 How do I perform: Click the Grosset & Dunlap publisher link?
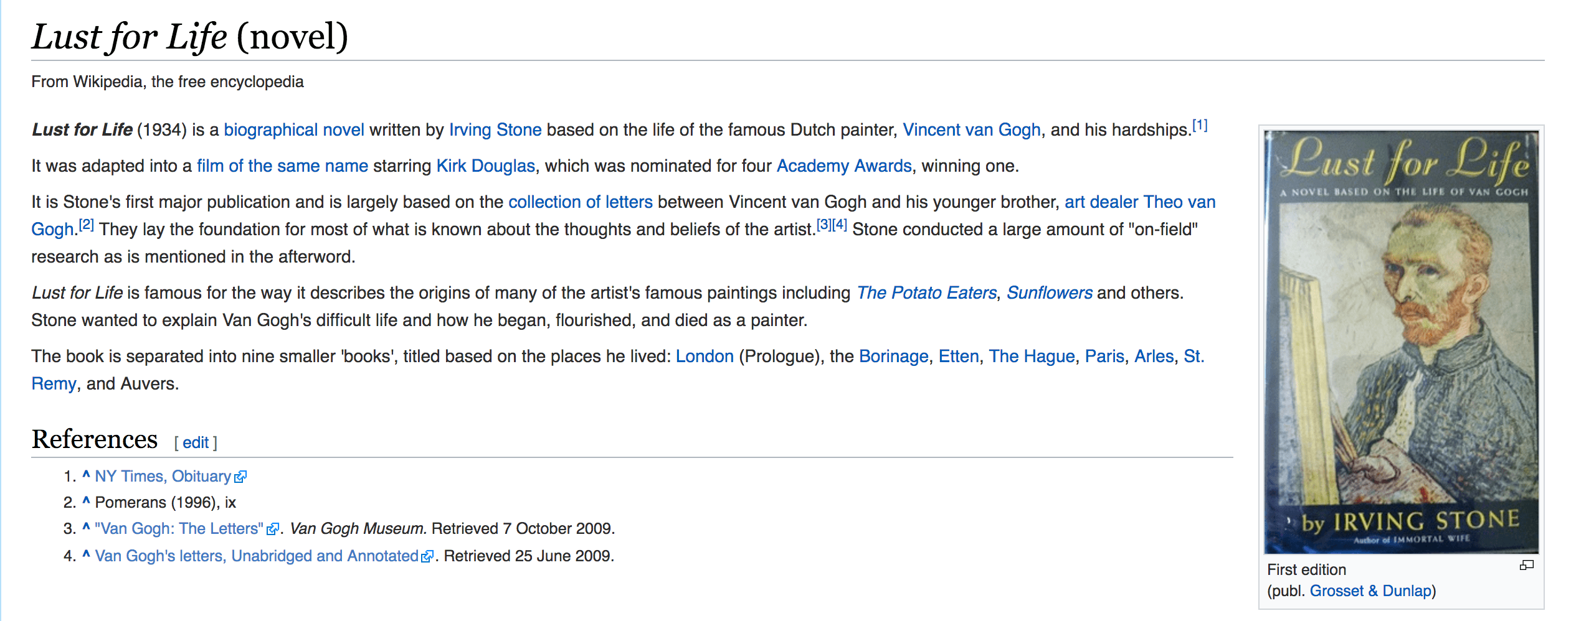pyautogui.click(x=1370, y=591)
